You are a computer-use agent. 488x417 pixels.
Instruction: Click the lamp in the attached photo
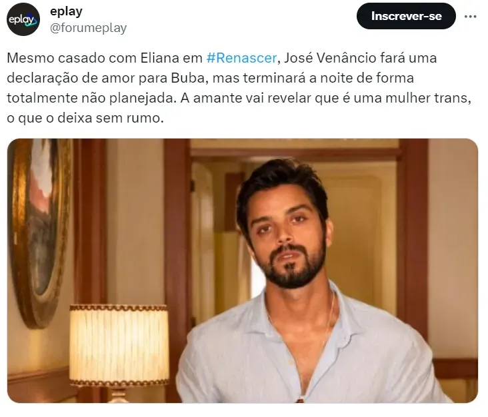(119, 350)
